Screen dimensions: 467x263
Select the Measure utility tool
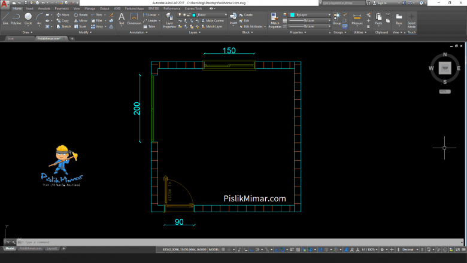click(357, 19)
